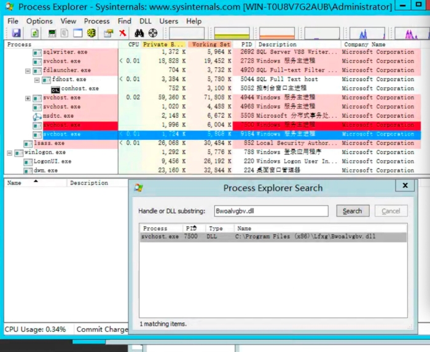Viewport: 430px width, 352px height.
Task: Collapse the winlogon.exe tree node
Action: pyautogui.click(x=10, y=153)
